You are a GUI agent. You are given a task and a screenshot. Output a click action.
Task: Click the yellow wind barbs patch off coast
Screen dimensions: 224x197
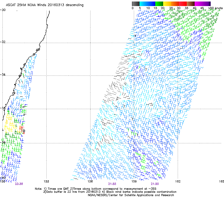[11, 124]
